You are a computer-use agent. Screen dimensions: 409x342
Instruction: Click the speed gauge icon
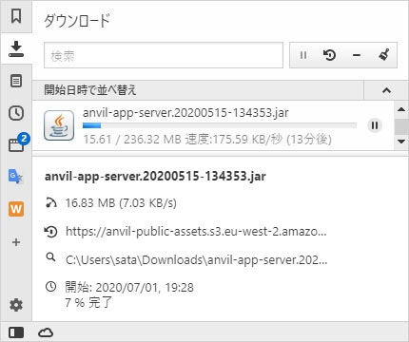pos(51,202)
